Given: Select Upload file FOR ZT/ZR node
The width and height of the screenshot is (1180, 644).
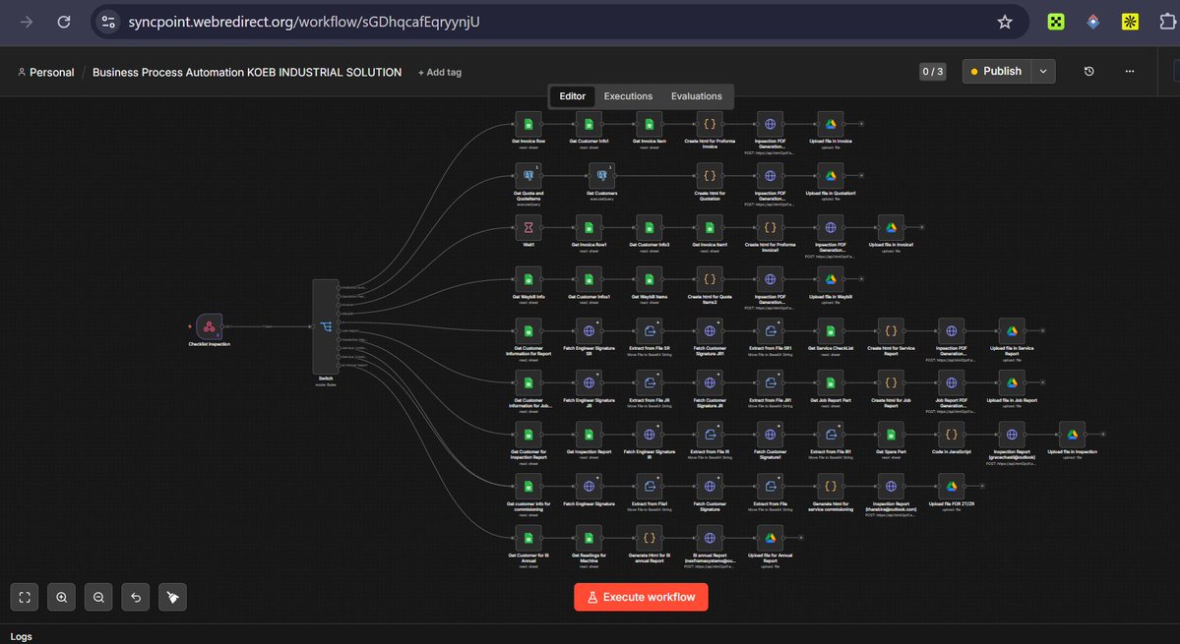Looking at the screenshot, I should 952,487.
